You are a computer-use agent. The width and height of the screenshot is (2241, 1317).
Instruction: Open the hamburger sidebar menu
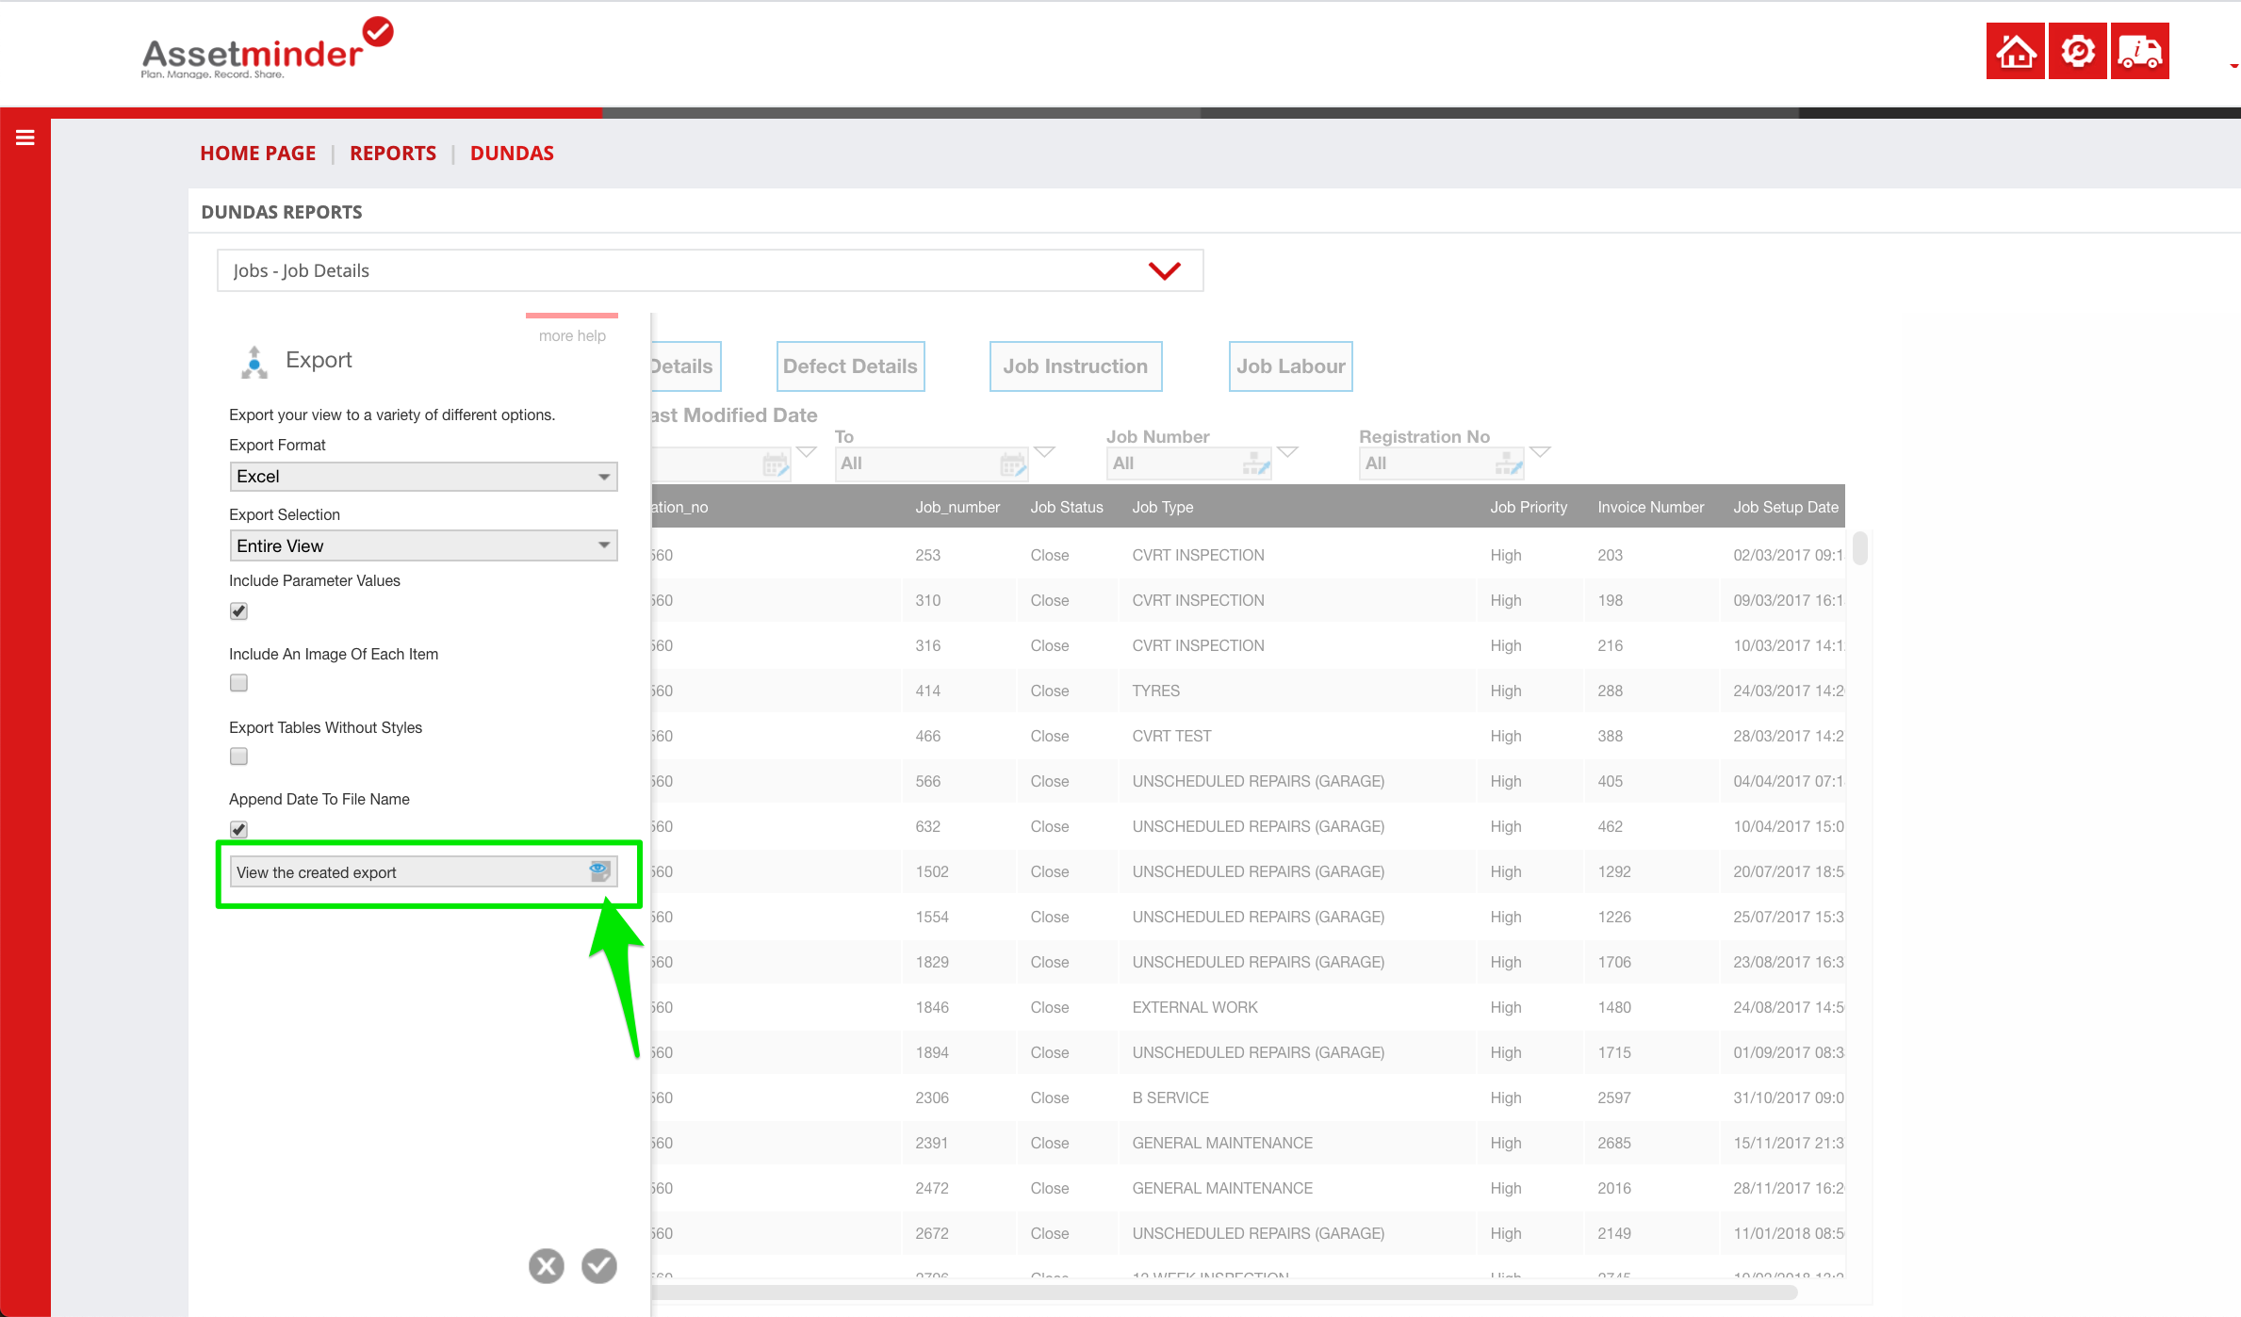pyautogui.click(x=25, y=138)
